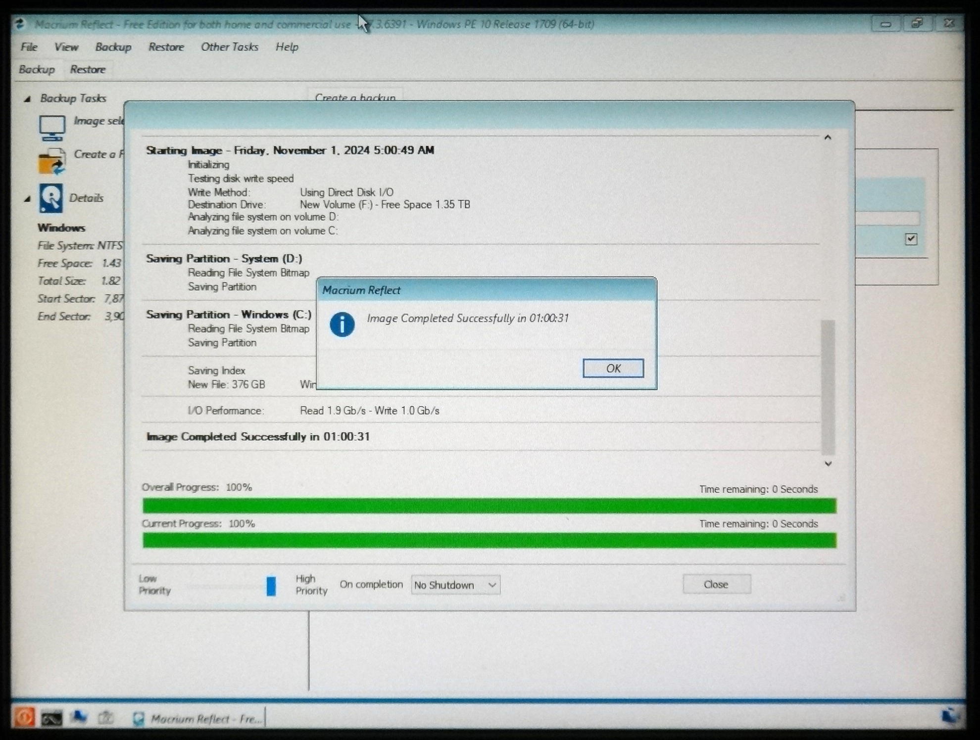Click the 'Total Size: 1.82' detail row
The width and height of the screenshot is (980, 740).
(x=79, y=281)
